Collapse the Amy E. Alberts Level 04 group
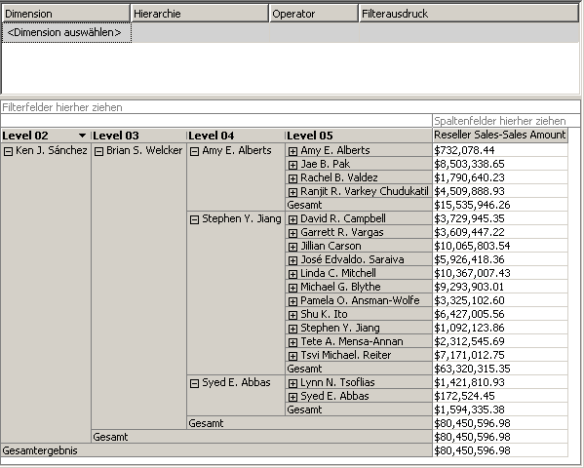 click(194, 151)
